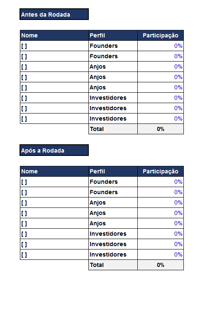The height and width of the screenshot is (311, 205).
Task: Select the 'Após a Rodada' section title
Action: [54, 150]
